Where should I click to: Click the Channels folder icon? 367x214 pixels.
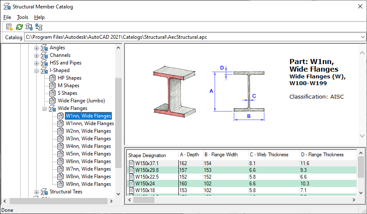(x=44, y=55)
